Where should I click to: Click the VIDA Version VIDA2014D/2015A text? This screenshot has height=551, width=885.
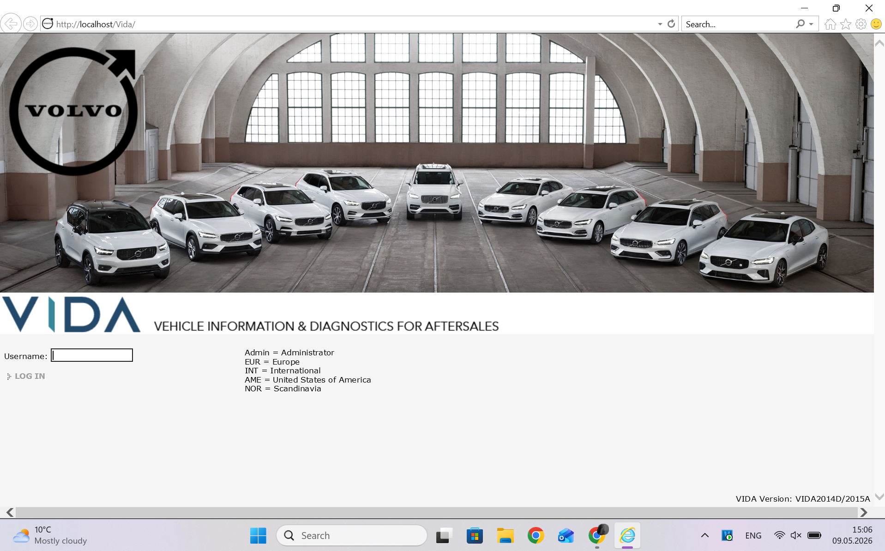coord(803,499)
